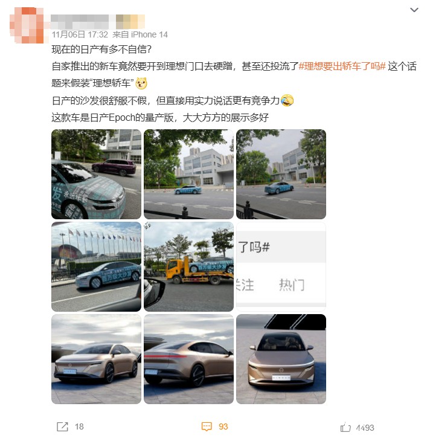
Task: Open gold sedan head-on front render
Action: click(x=281, y=359)
